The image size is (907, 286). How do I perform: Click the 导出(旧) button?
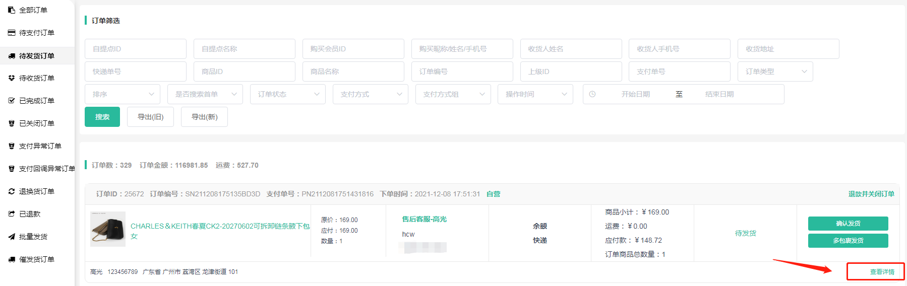pyautogui.click(x=151, y=117)
